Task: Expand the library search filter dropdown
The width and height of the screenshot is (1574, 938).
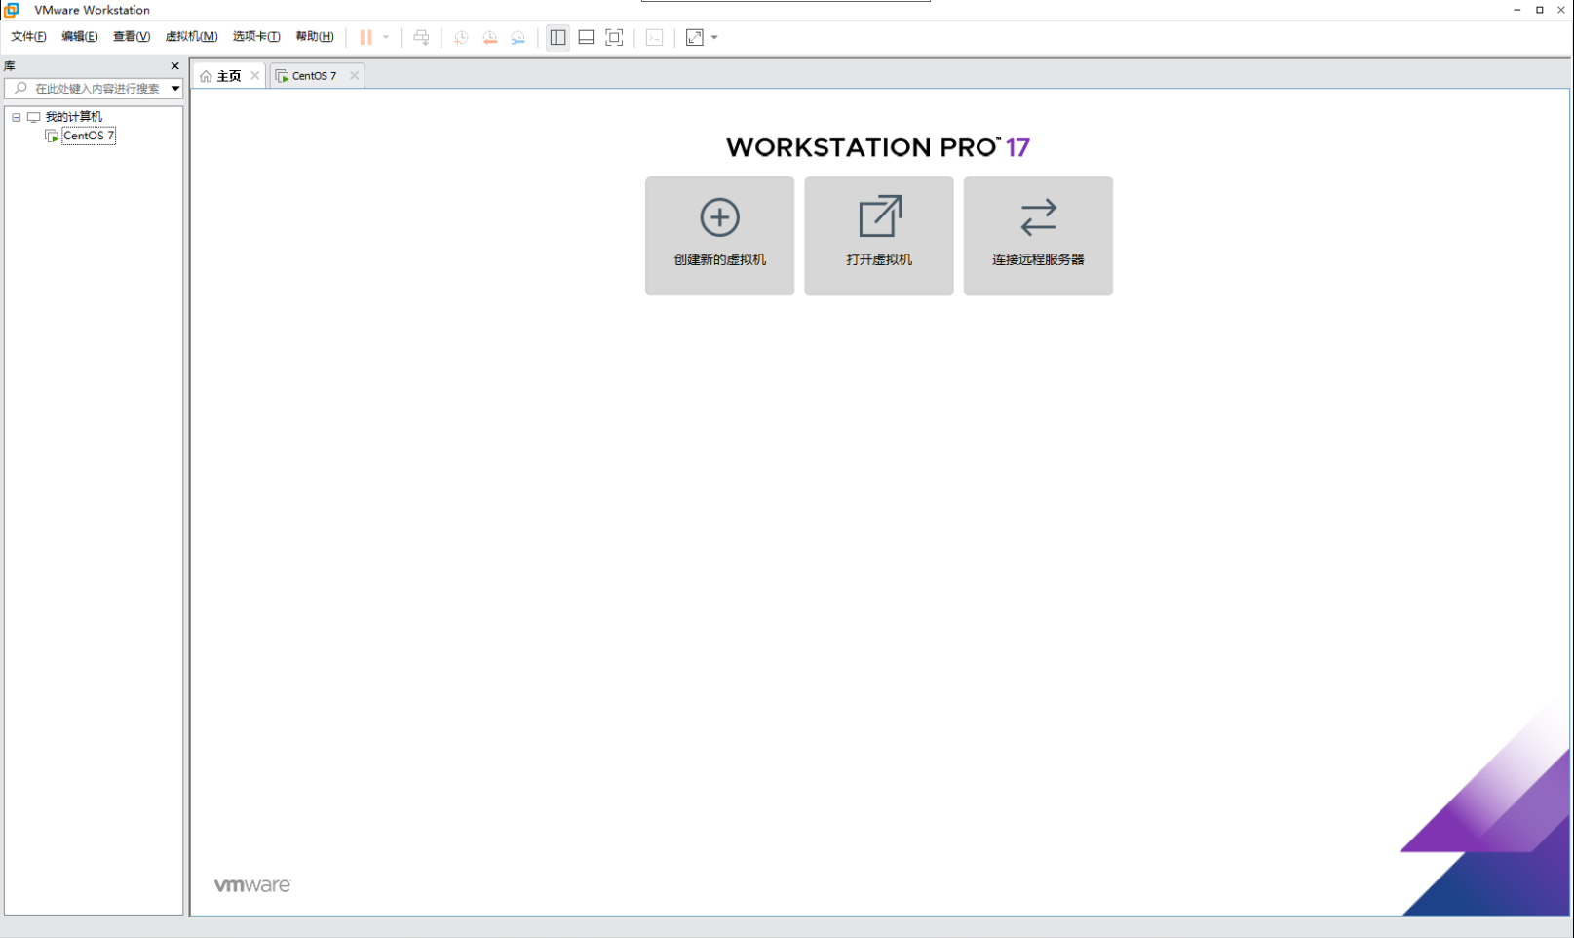Action: [175, 89]
